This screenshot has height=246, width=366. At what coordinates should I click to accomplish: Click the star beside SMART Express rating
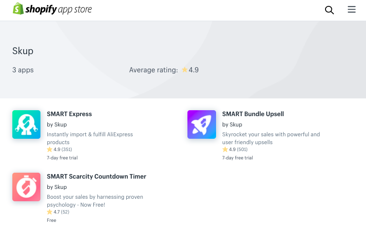pos(49,149)
